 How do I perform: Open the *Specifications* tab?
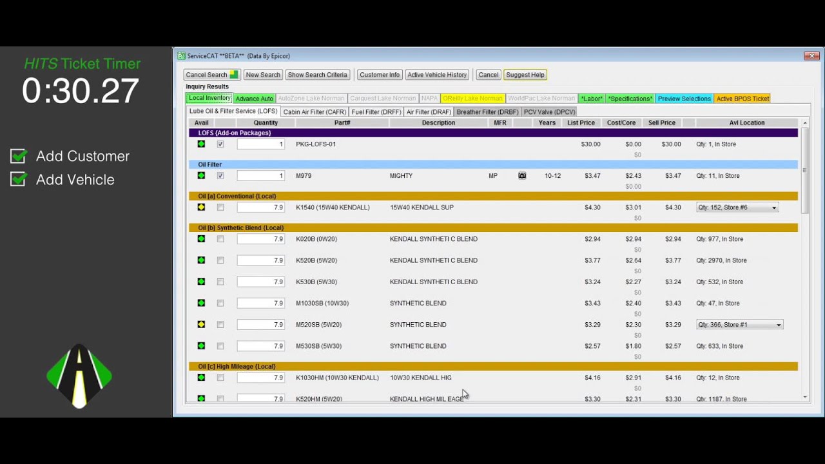[x=630, y=99]
